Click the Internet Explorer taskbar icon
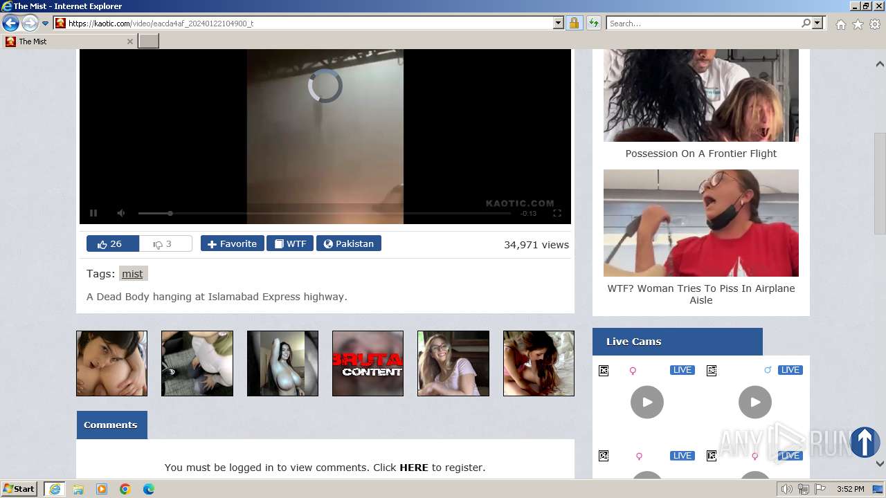Screen dimensions: 886x498 (55, 489)
